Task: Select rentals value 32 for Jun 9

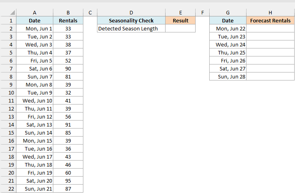Action: click(x=68, y=92)
